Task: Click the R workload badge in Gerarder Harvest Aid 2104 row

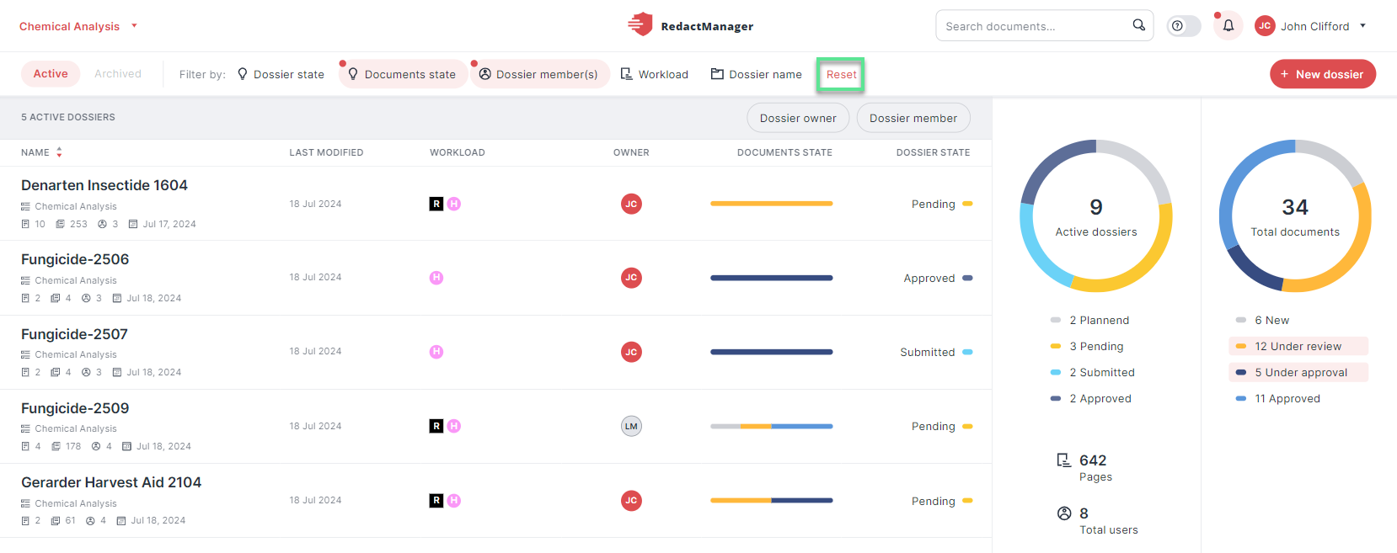Action: [x=436, y=501]
